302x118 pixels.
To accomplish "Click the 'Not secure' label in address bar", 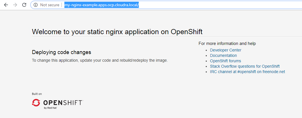I will click(50, 5).
